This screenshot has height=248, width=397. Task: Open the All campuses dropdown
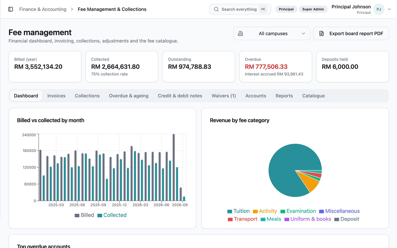point(272,34)
